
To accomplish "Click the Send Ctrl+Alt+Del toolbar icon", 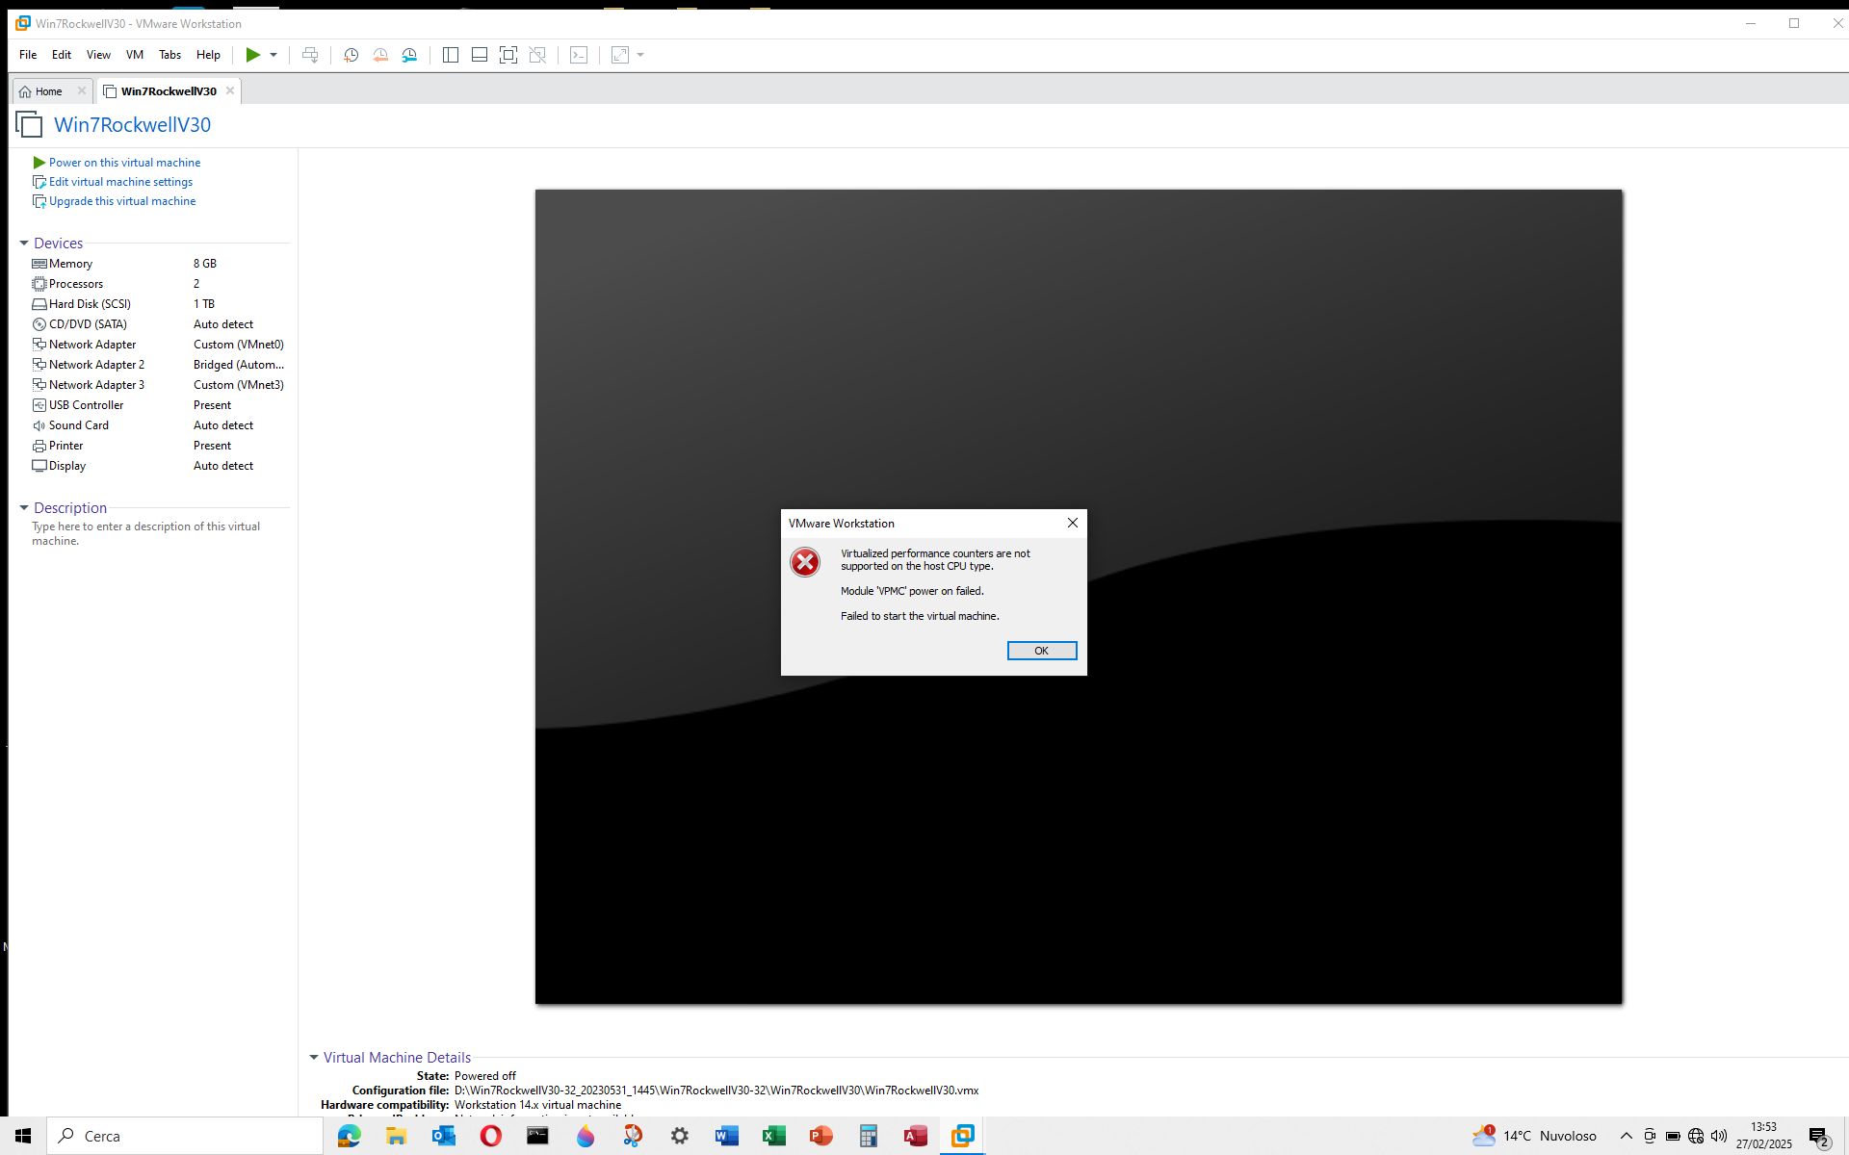I will coord(310,55).
